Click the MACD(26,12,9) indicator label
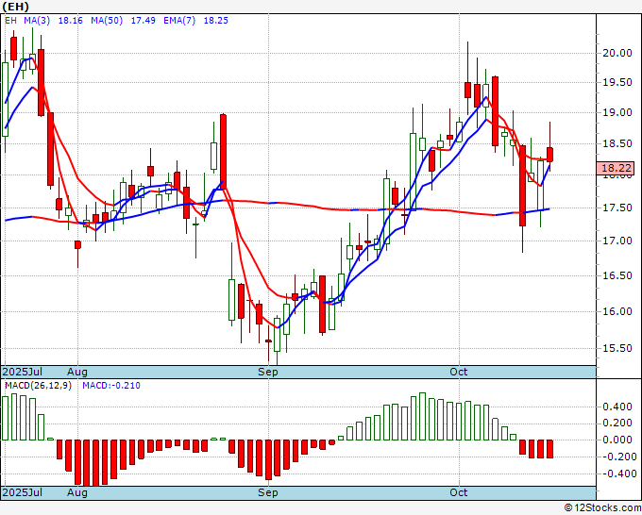The width and height of the screenshot is (642, 515). pyautogui.click(x=38, y=386)
